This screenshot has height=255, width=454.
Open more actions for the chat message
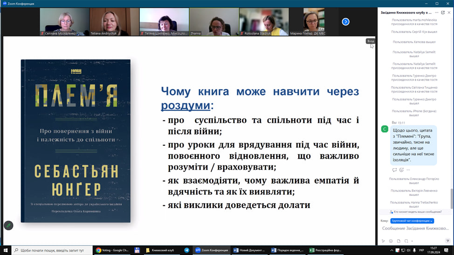[408, 170]
